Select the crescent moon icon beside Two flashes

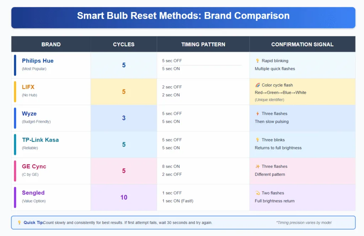(257, 193)
